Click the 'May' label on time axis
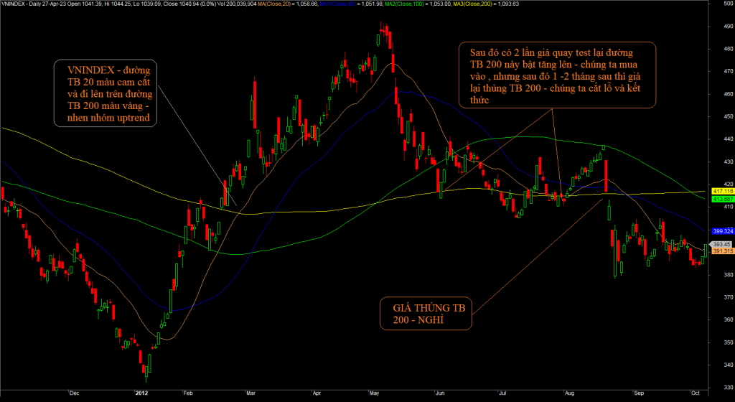 tap(375, 393)
